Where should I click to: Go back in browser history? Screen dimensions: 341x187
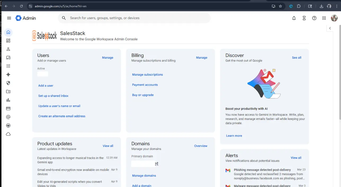click(x=6, y=6)
